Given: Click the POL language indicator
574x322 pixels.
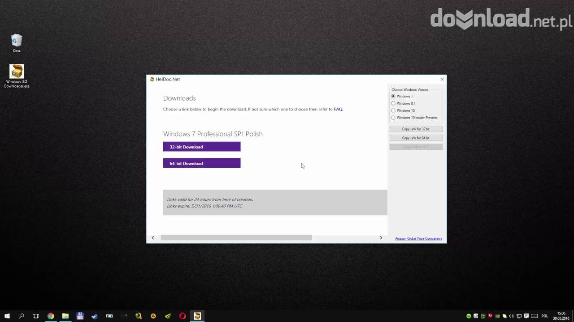Looking at the screenshot, I should click(x=545, y=316).
